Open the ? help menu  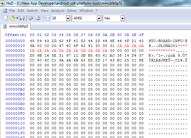(97, 11)
